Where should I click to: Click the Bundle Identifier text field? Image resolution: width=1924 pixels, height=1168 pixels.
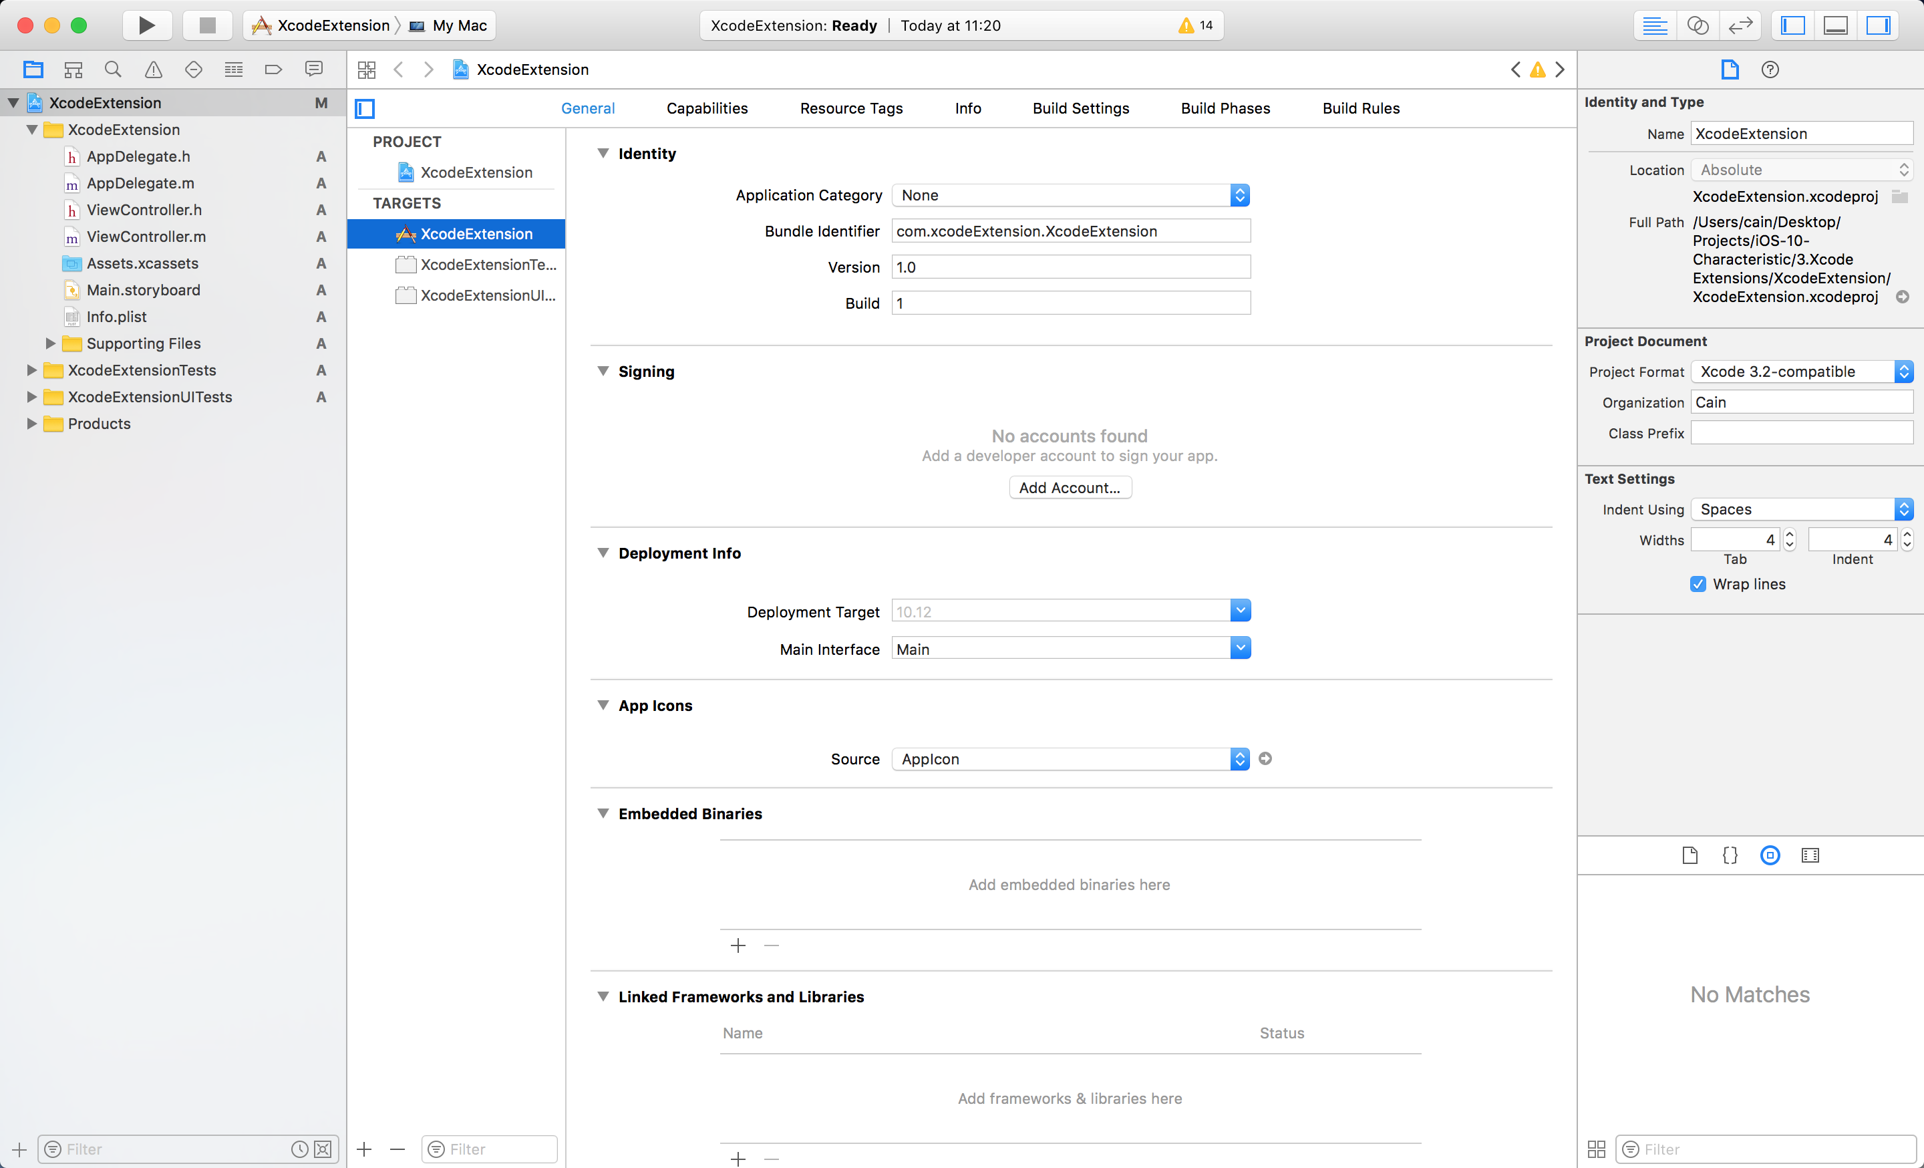point(1070,231)
